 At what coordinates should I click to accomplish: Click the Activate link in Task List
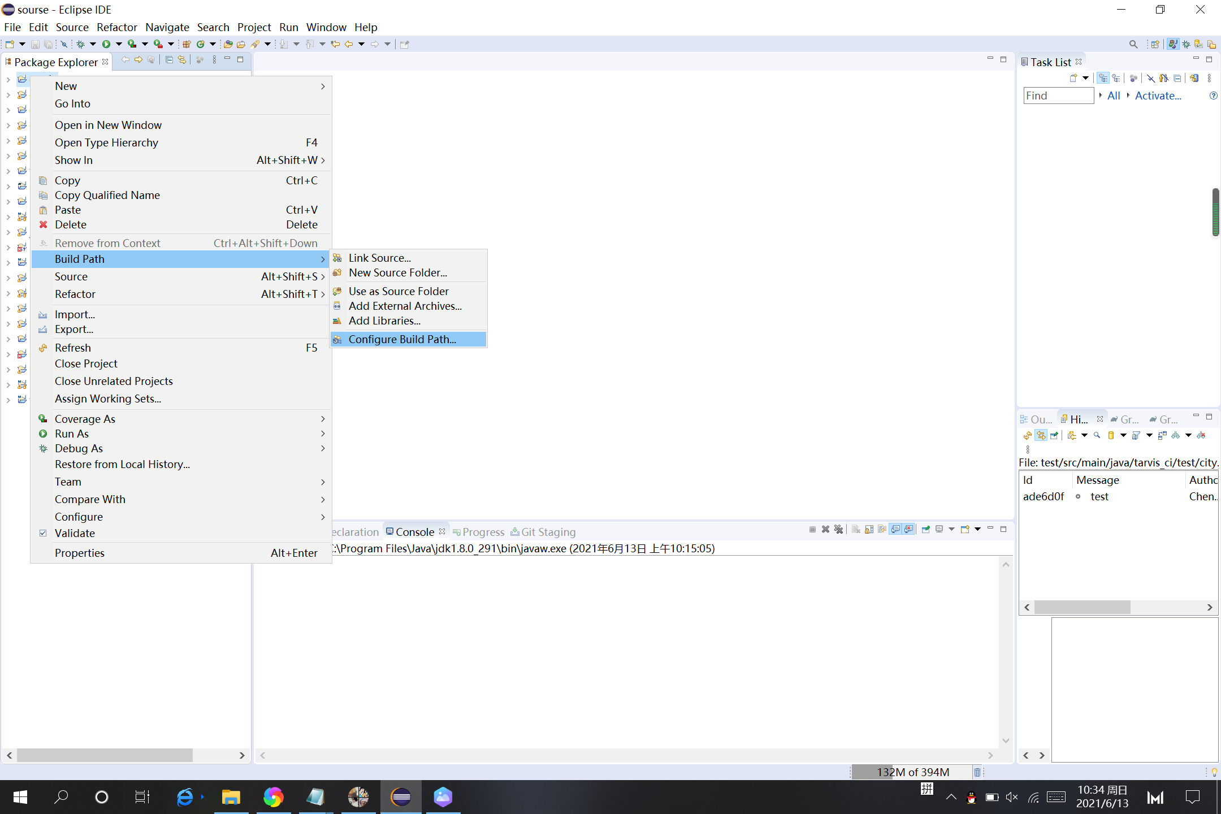coord(1158,96)
